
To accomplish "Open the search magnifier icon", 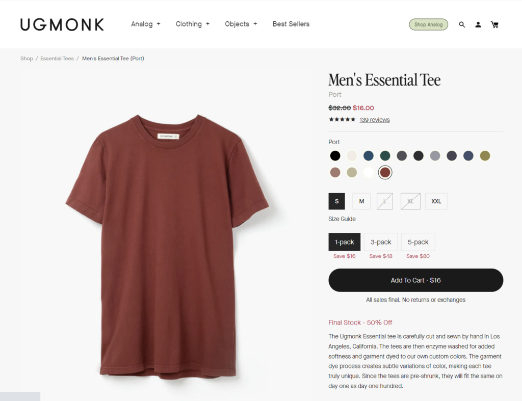I will coord(462,24).
